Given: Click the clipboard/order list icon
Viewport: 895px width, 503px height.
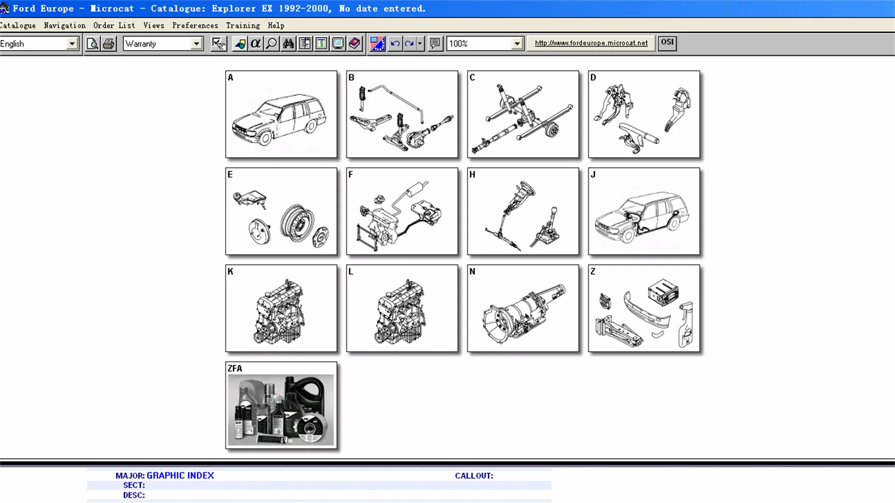Looking at the screenshot, I should [305, 43].
